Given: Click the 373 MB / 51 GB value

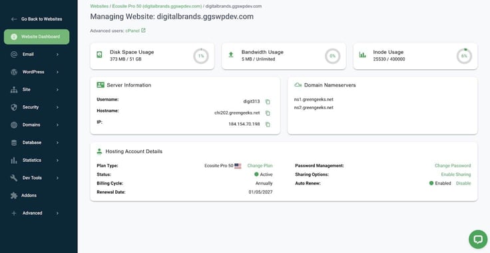Looking at the screenshot, I should (x=126, y=59).
